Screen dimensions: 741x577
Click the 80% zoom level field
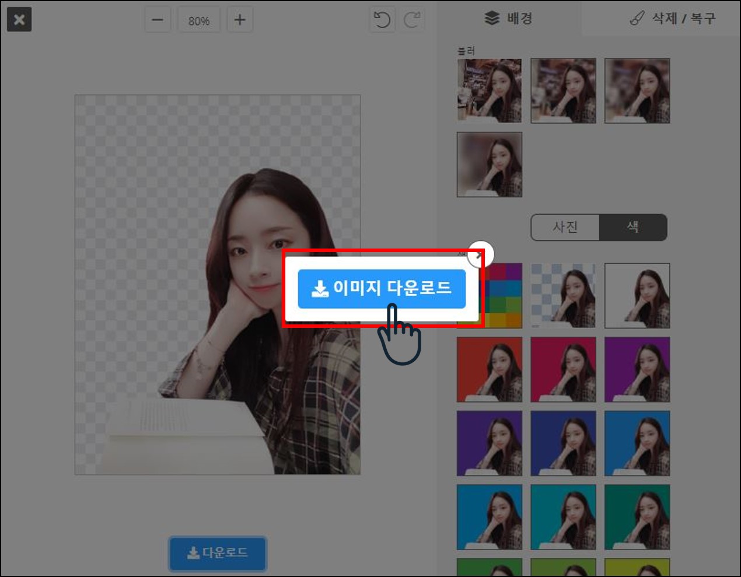click(x=198, y=21)
